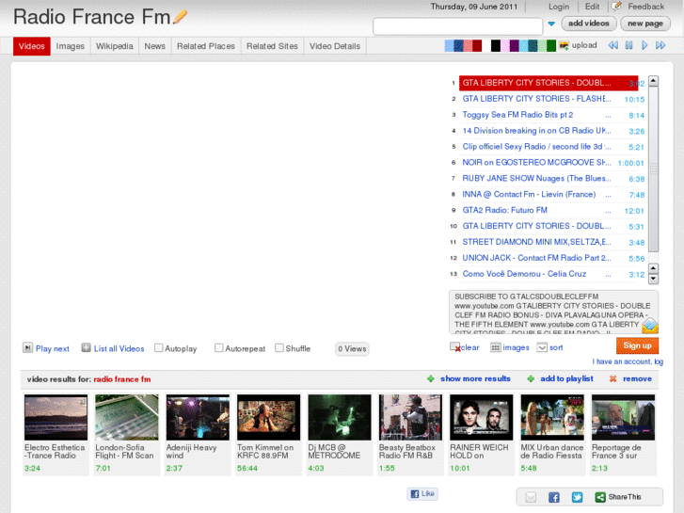Pause playback with the pause icon
Viewport: 684px width, 513px height.
tap(628, 45)
